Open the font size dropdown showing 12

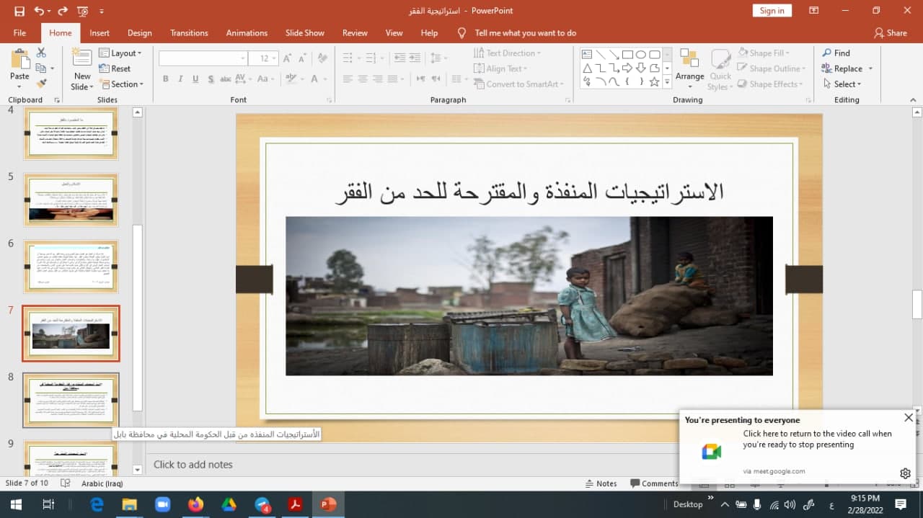(264, 58)
